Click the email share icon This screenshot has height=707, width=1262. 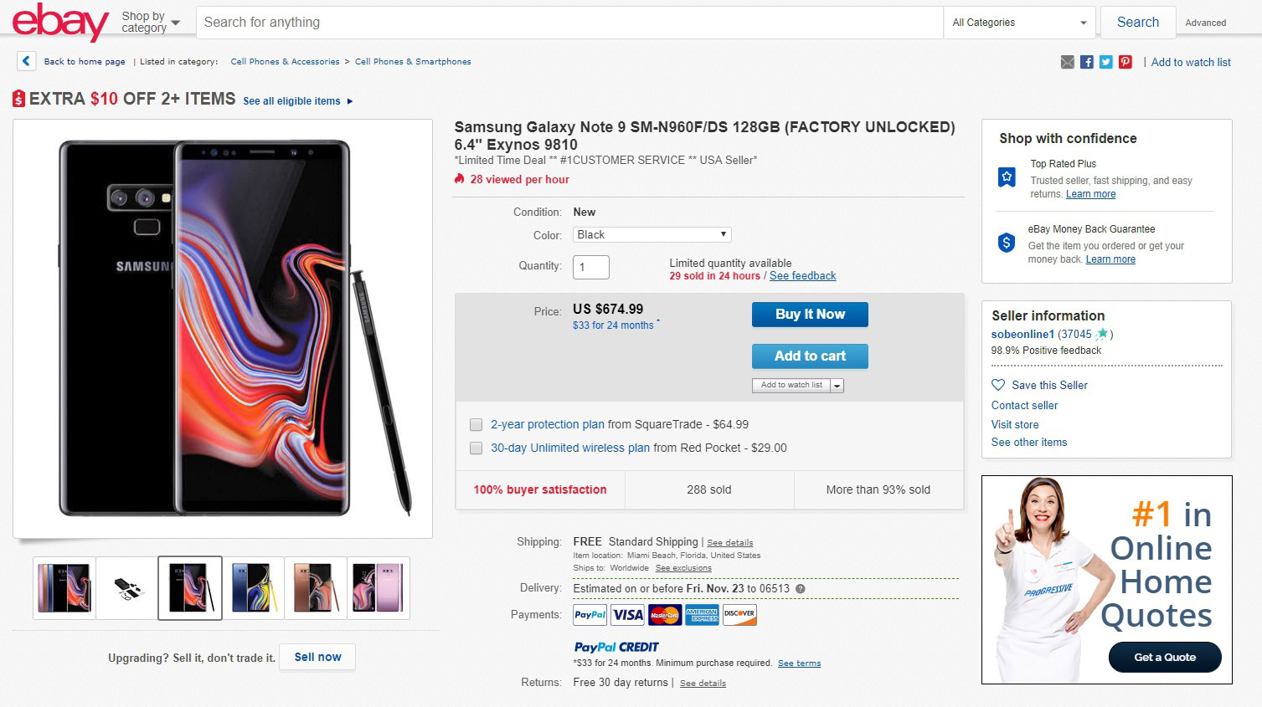tap(1067, 62)
